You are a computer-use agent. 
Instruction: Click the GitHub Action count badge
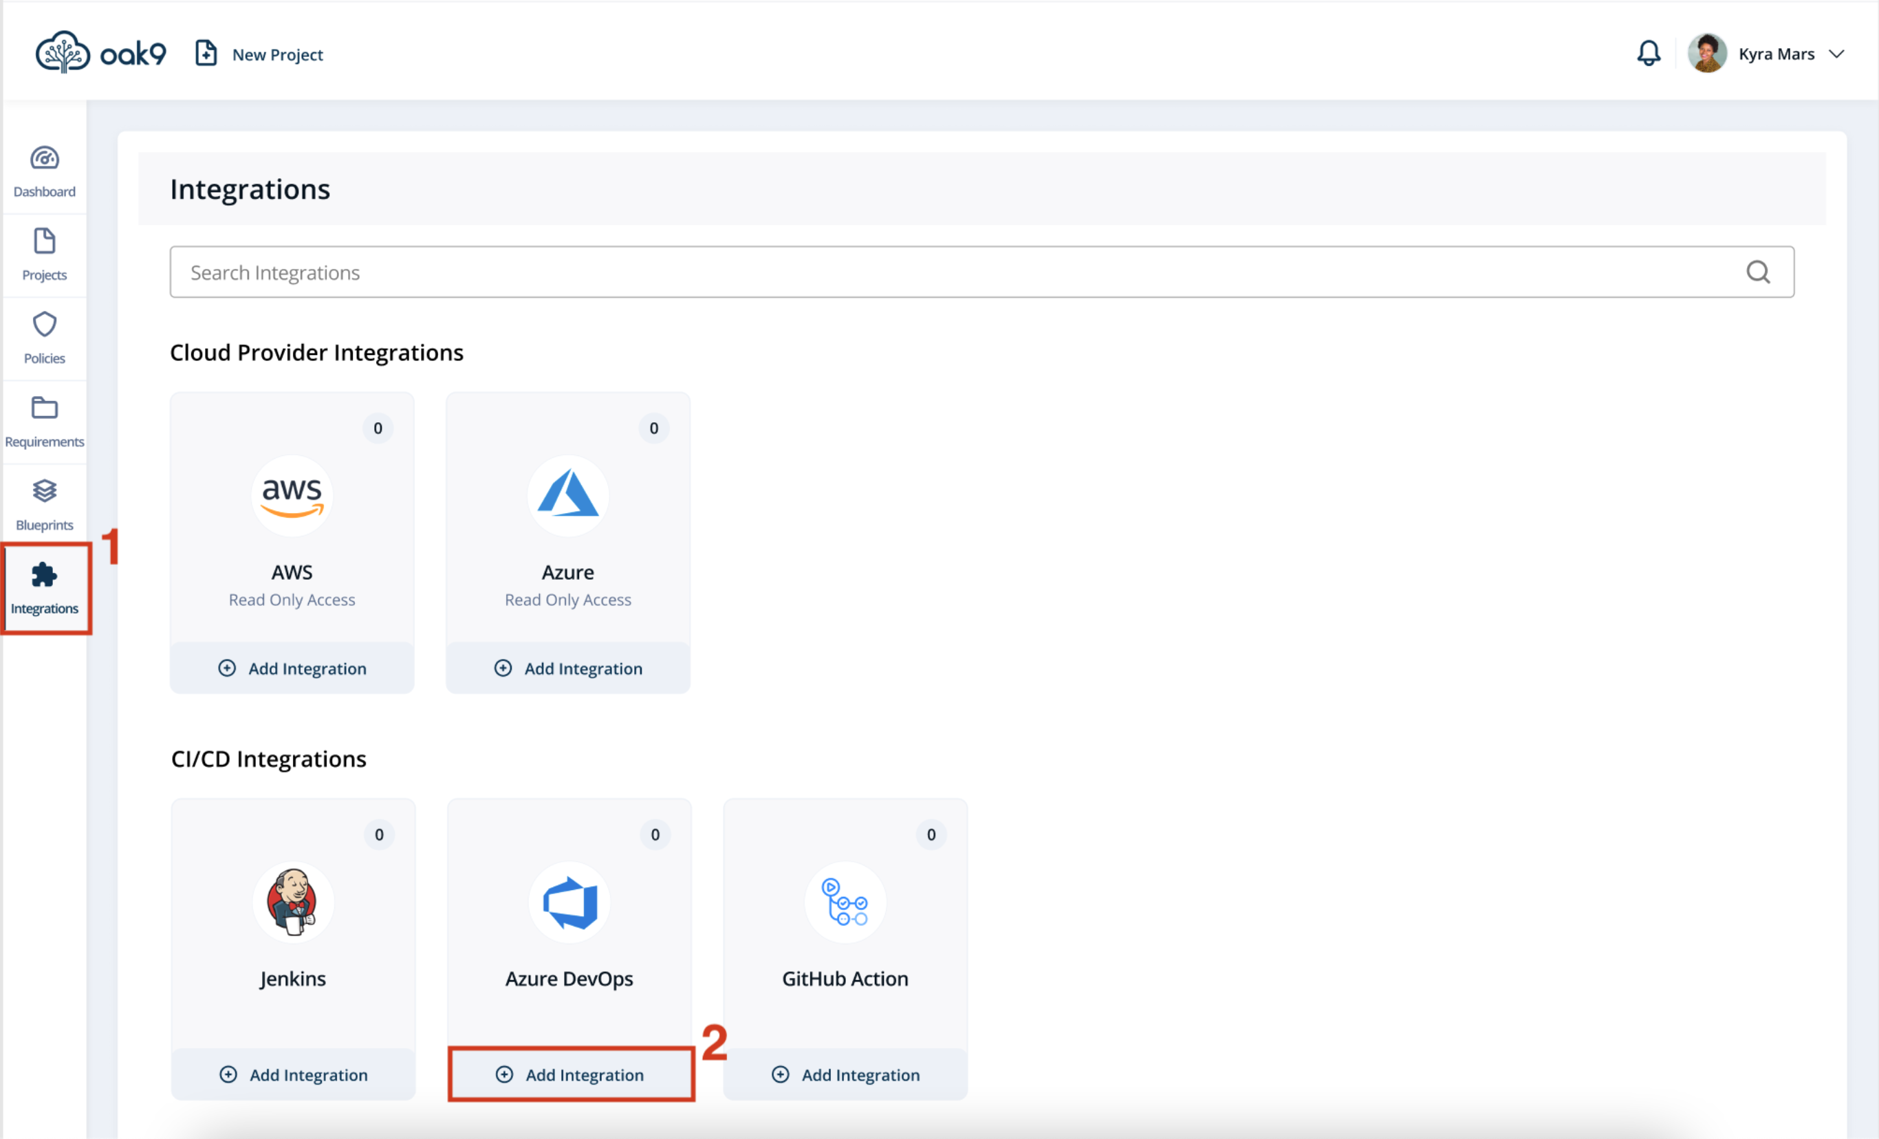[x=932, y=835]
